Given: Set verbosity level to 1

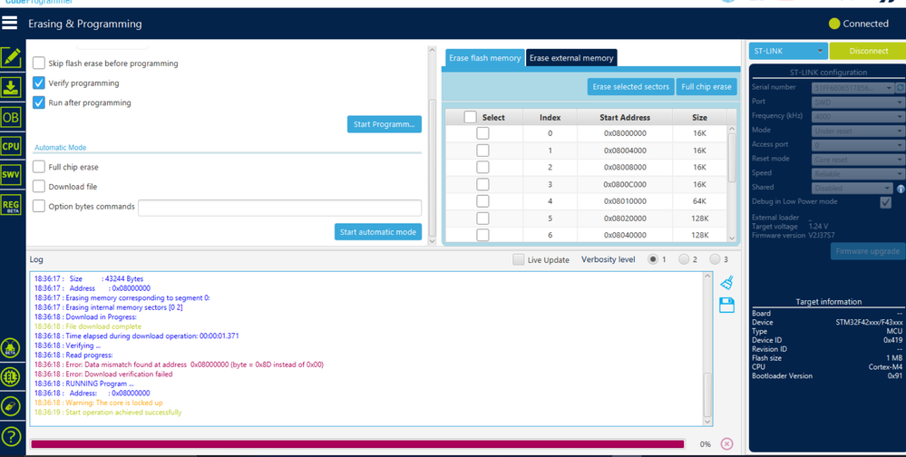Looking at the screenshot, I should tap(653, 259).
